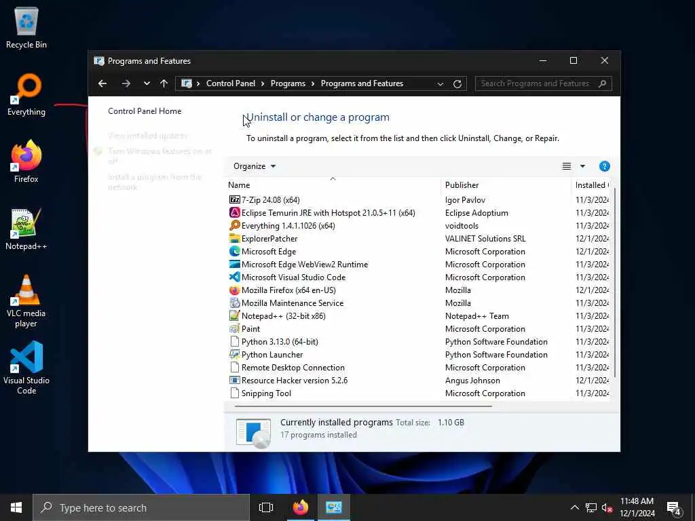Image resolution: width=695 pixels, height=521 pixels.
Task: Click the Firefox taskbar icon
Action: (x=301, y=507)
